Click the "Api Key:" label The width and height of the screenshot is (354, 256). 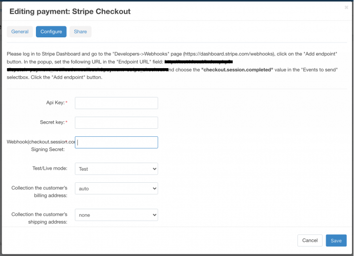tap(55, 103)
